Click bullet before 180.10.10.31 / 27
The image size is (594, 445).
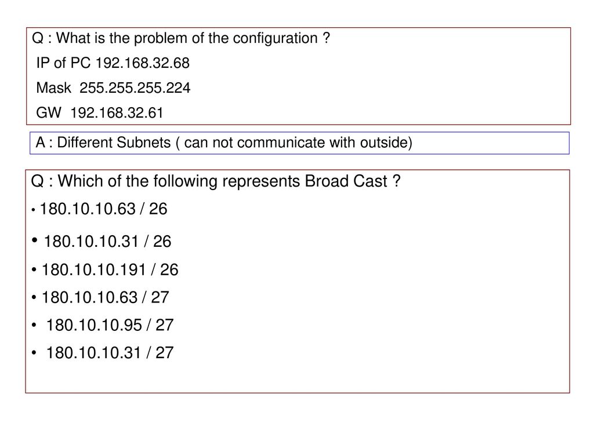click(x=34, y=353)
